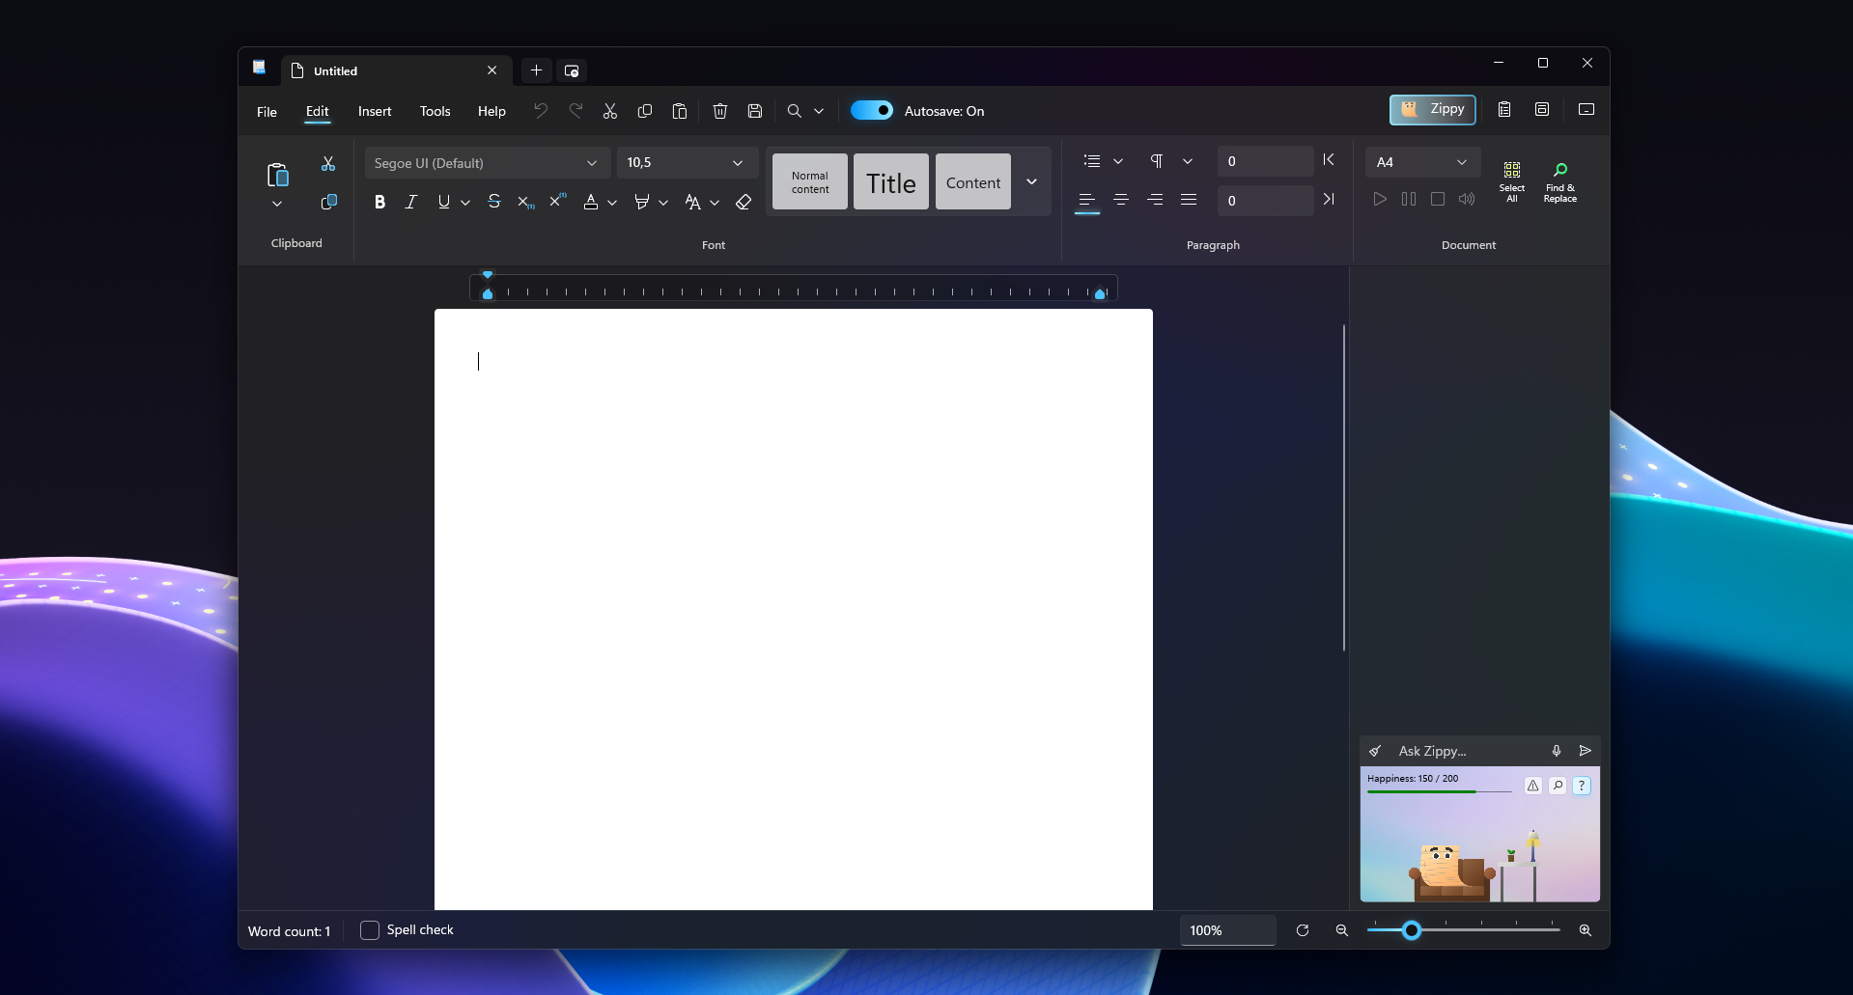Open Find & Replace
Viewport: 1853px width, 995px height.
(1559, 181)
